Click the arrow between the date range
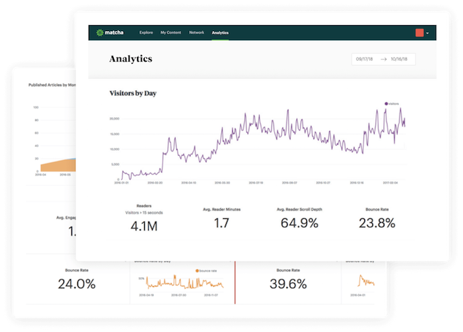Screen dimensions: 463x332 pos(384,60)
